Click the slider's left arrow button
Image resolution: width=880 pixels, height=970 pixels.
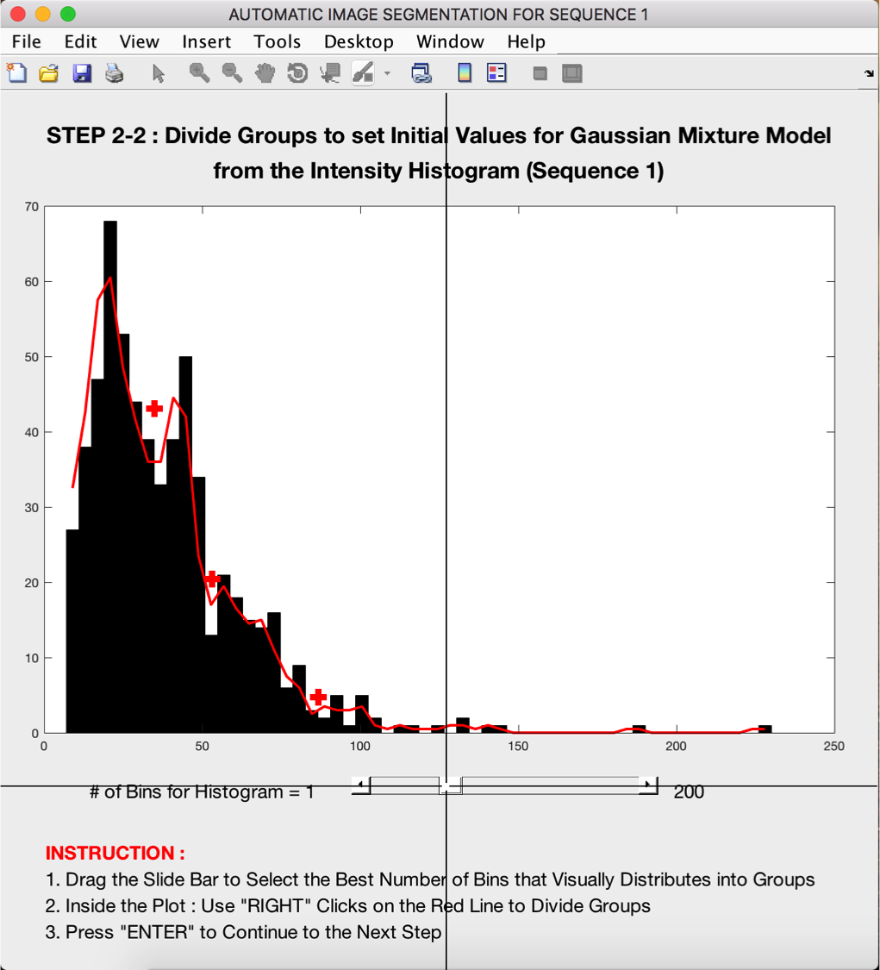point(362,785)
